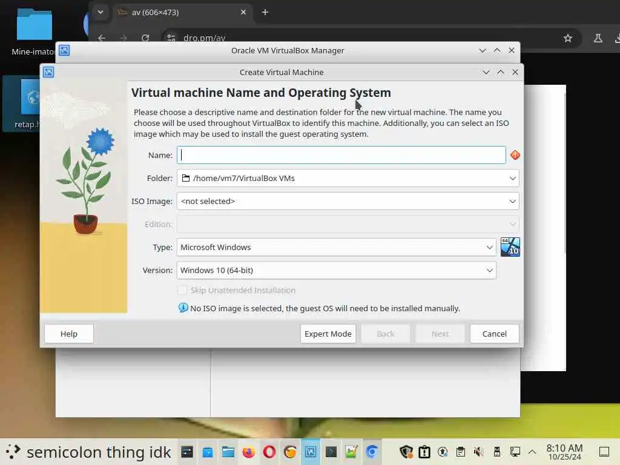620x465 pixels.
Task: Open the Mine-imator desktop folder
Action: (x=34, y=31)
